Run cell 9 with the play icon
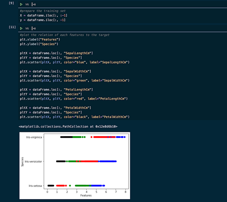 click(21, 5)
